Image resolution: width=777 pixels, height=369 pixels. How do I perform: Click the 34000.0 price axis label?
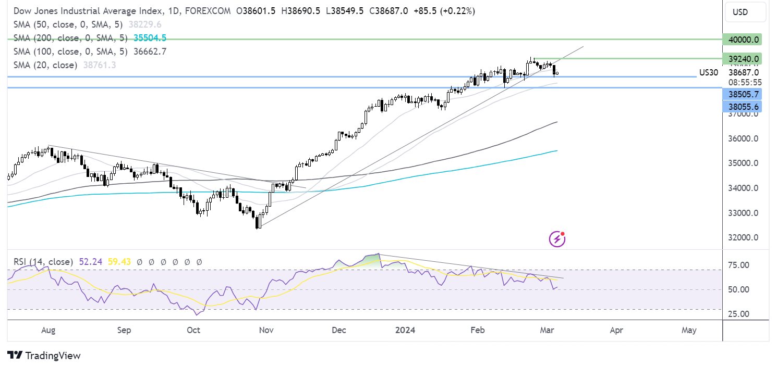tap(742, 188)
